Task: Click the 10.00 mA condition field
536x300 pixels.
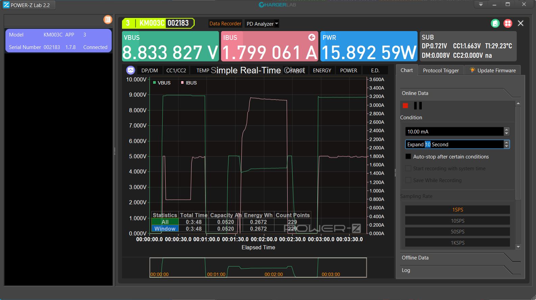Action: coord(454,131)
